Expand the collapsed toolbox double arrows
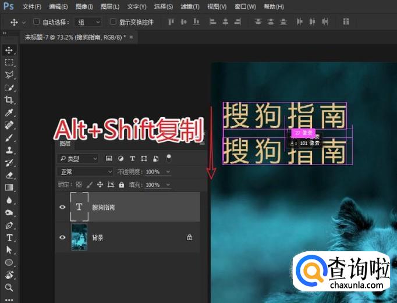397x303 pixels. (x=5, y=33)
